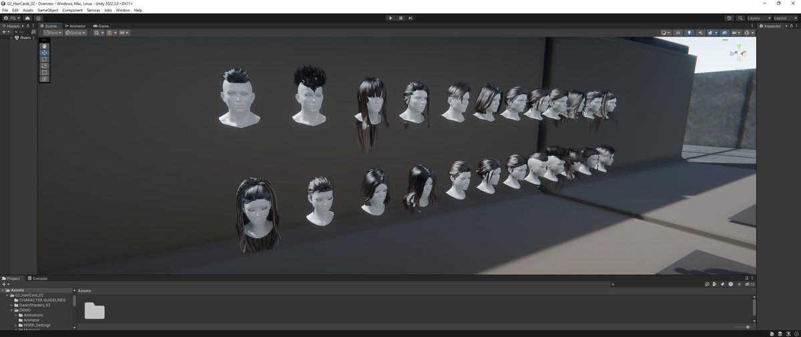Image resolution: width=801 pixels, height=337 pixels.
Task: Open the Unity Cloud services icon
Action: pos(27,18)
